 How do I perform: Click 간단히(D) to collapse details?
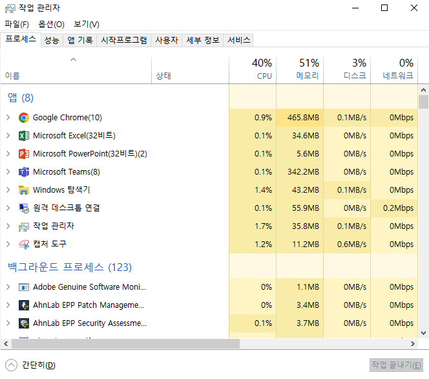[30, 365]
